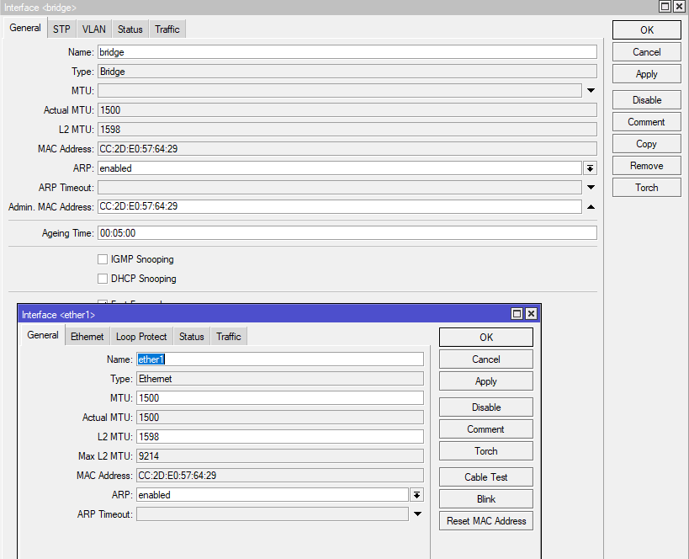Enable DHCP Snooping

[102, 279]
